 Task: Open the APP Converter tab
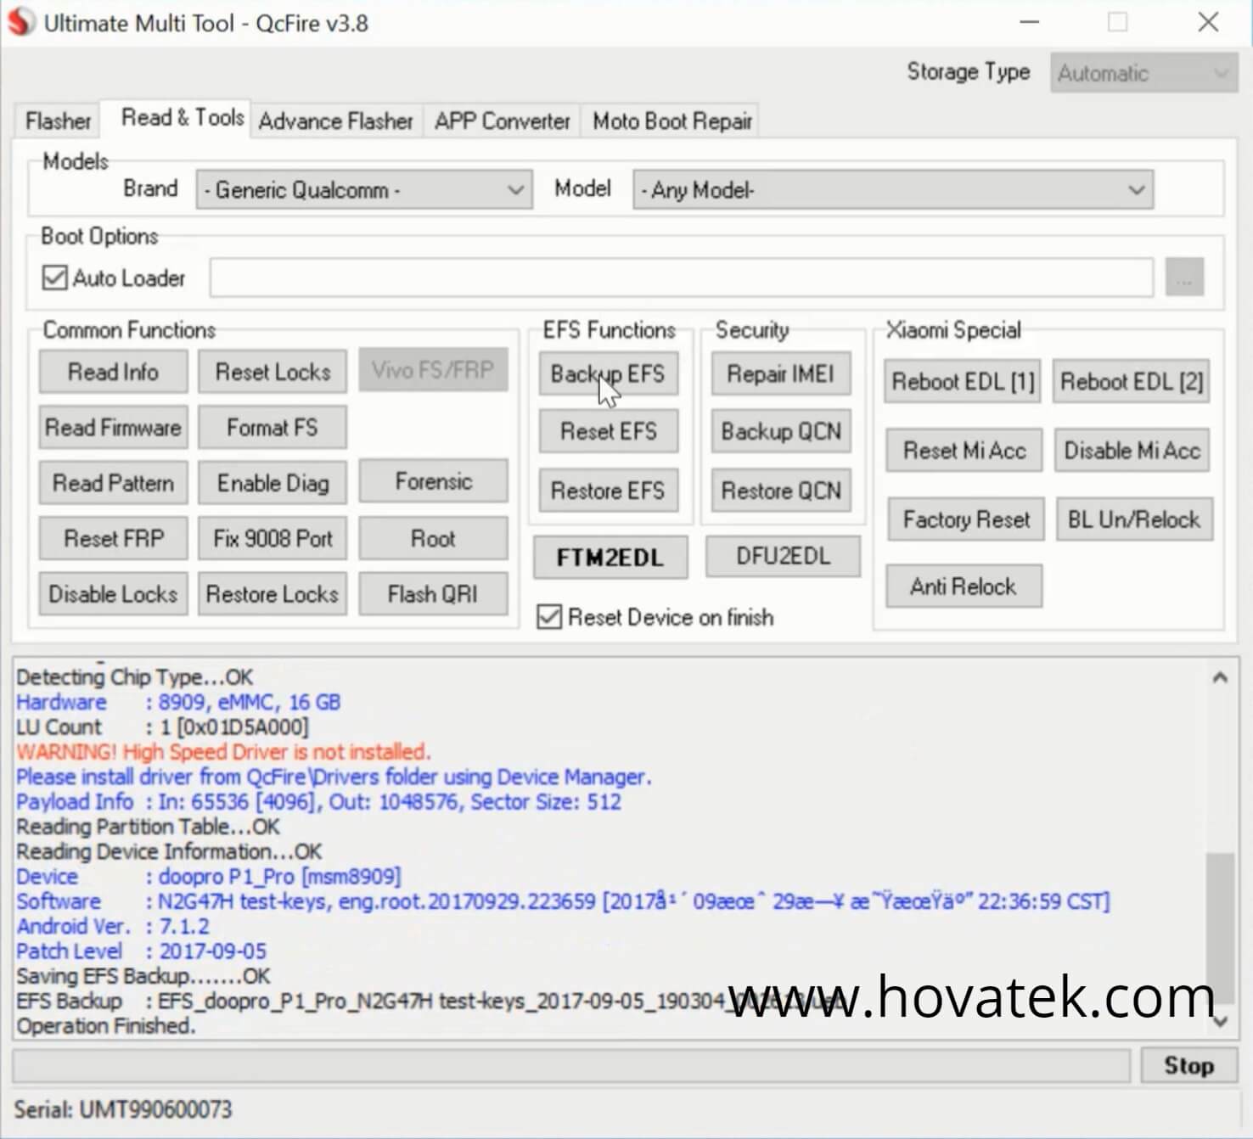[x=502, y=121]
